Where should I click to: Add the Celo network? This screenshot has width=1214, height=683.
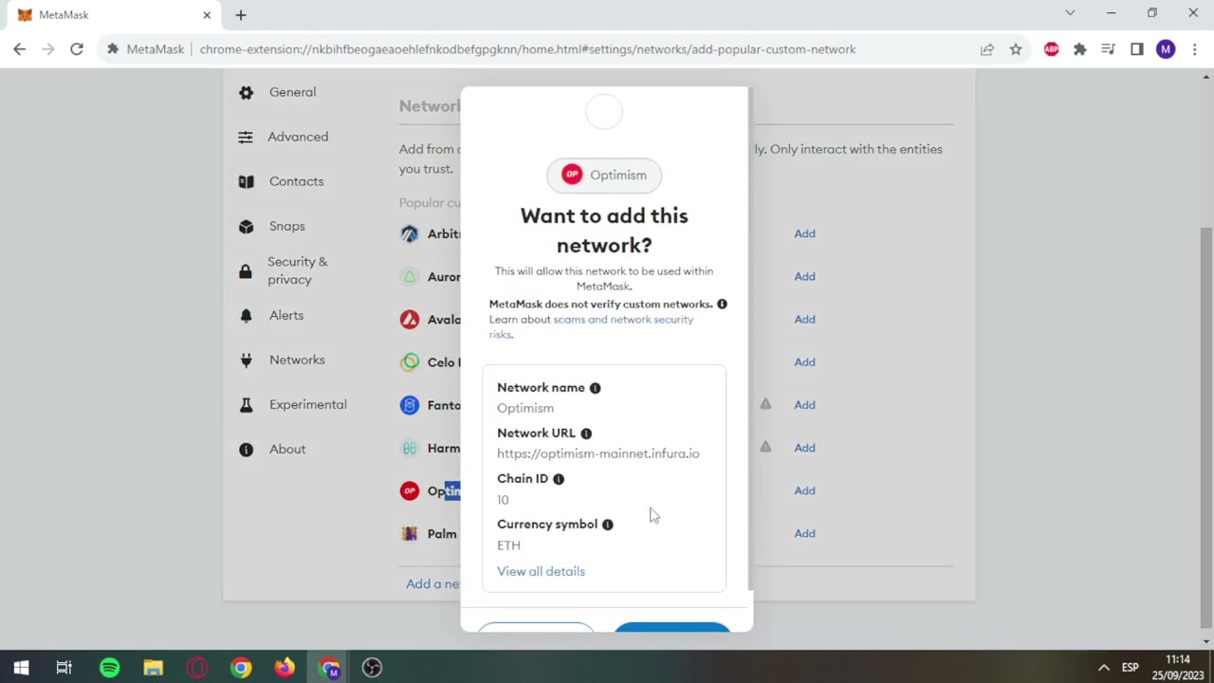pyautogui.click(x=804, y=361)
